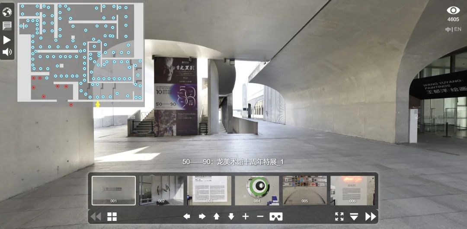The image size is (467, 229).
Task: Collapse the control bar with down triangle
Action: [x=354, y=217]
